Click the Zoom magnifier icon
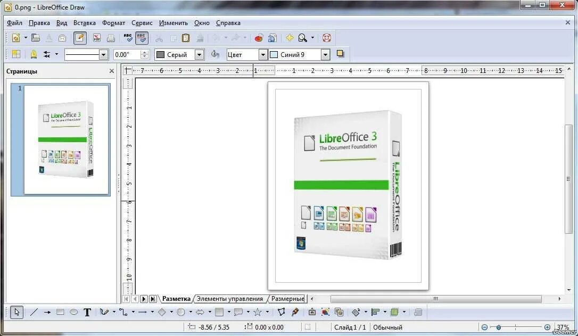The width and height of the screenshot is (578, 336). pyautogui.click(x=303, y=38)
